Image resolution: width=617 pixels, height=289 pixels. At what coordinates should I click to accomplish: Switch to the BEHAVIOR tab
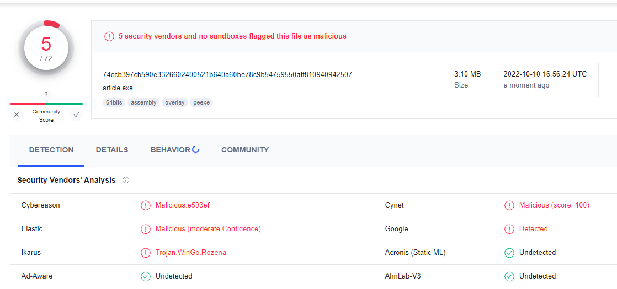tap(171, 150)
